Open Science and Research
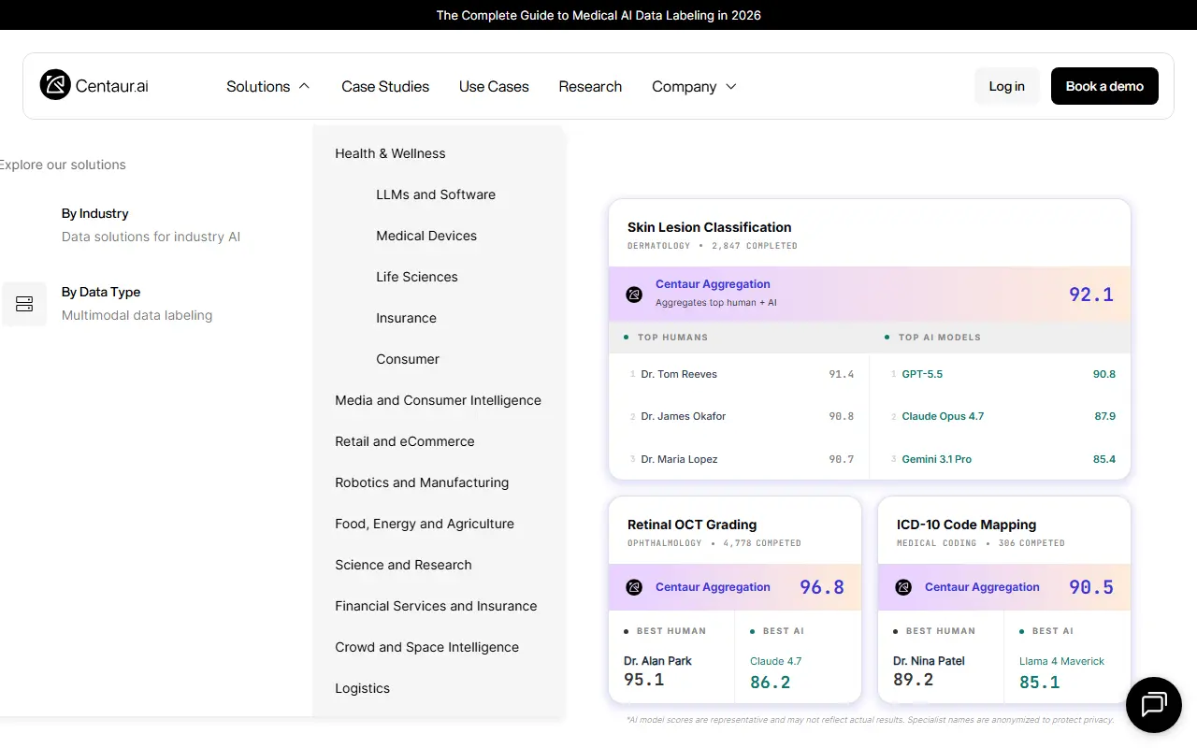 [x=403, y=565]
